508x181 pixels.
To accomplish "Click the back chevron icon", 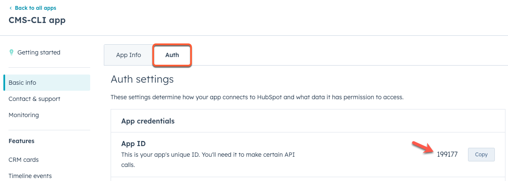I will [11, 8].
